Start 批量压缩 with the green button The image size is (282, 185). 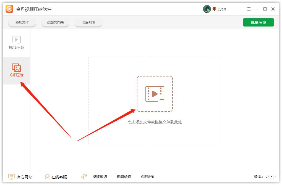(258, 22)
